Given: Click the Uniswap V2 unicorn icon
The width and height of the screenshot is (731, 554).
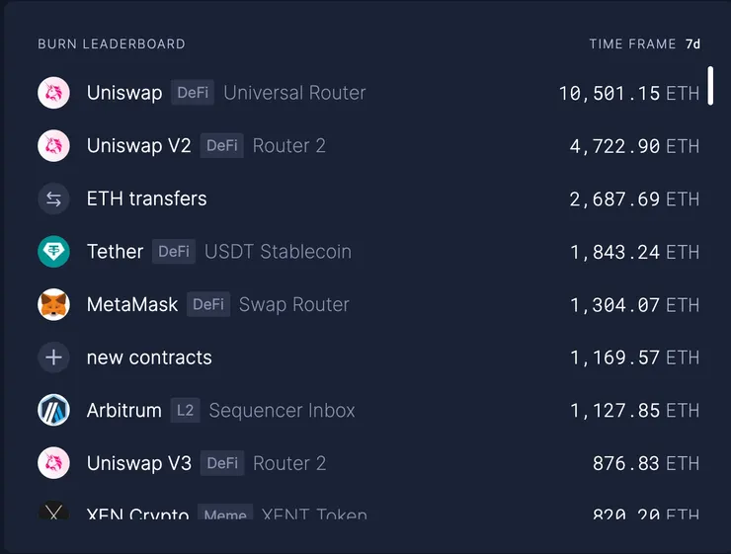Looking at the screenshot, I should pos(53,146).
